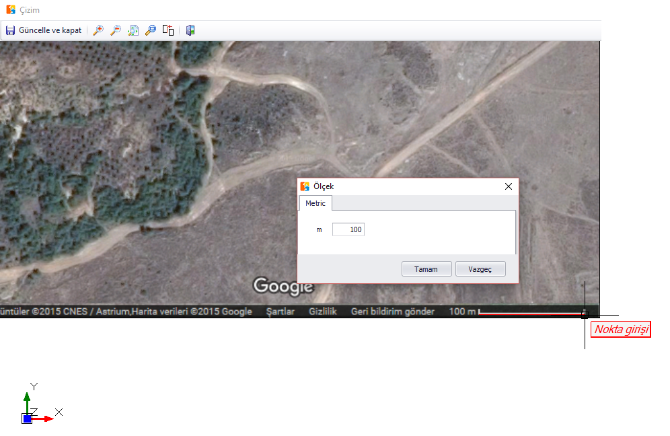Close the Ölçek dialog
Screen dimensions: 670x436
[x=509, y=186]
